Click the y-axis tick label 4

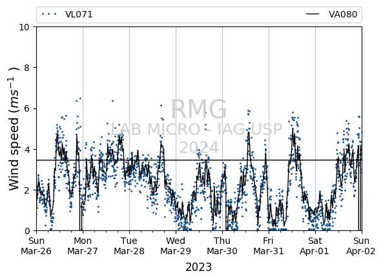(x=27, y=149)
